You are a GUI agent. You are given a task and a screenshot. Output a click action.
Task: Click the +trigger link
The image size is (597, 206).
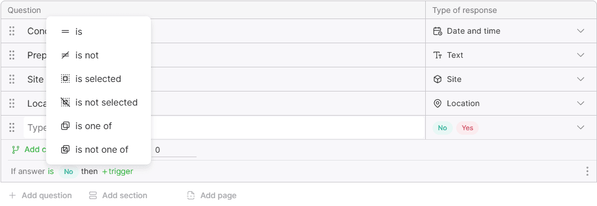[118, 171]
